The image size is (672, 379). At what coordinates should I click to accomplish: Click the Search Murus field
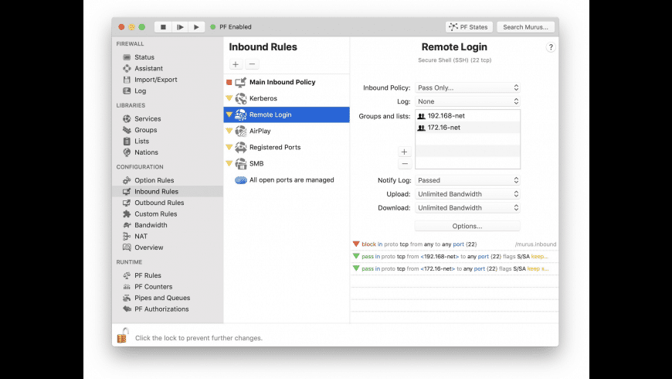tap(526, 27)
